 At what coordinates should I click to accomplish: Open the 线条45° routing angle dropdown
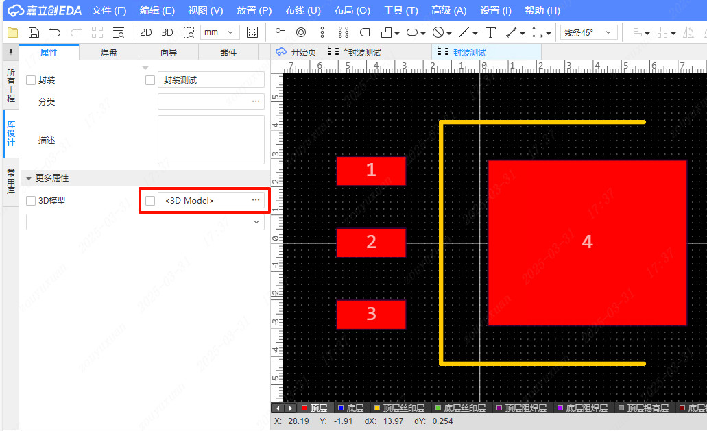coord(589,32)
